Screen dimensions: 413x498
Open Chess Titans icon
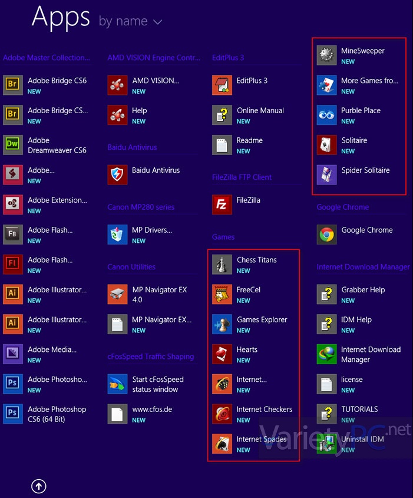(x=222, y=264)
